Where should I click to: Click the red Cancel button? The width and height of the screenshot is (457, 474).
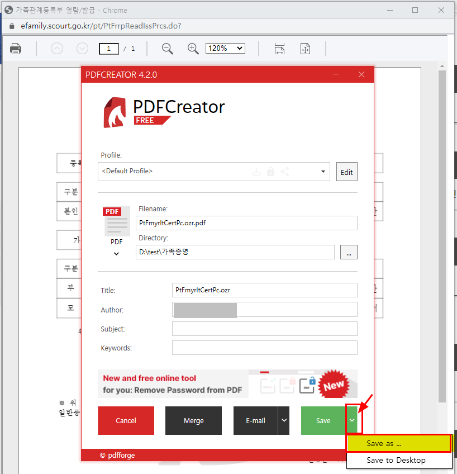(x=126, y=420)
